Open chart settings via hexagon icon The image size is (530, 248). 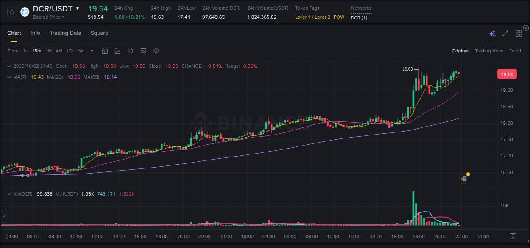pyautogui.click(x=156, y=50)
